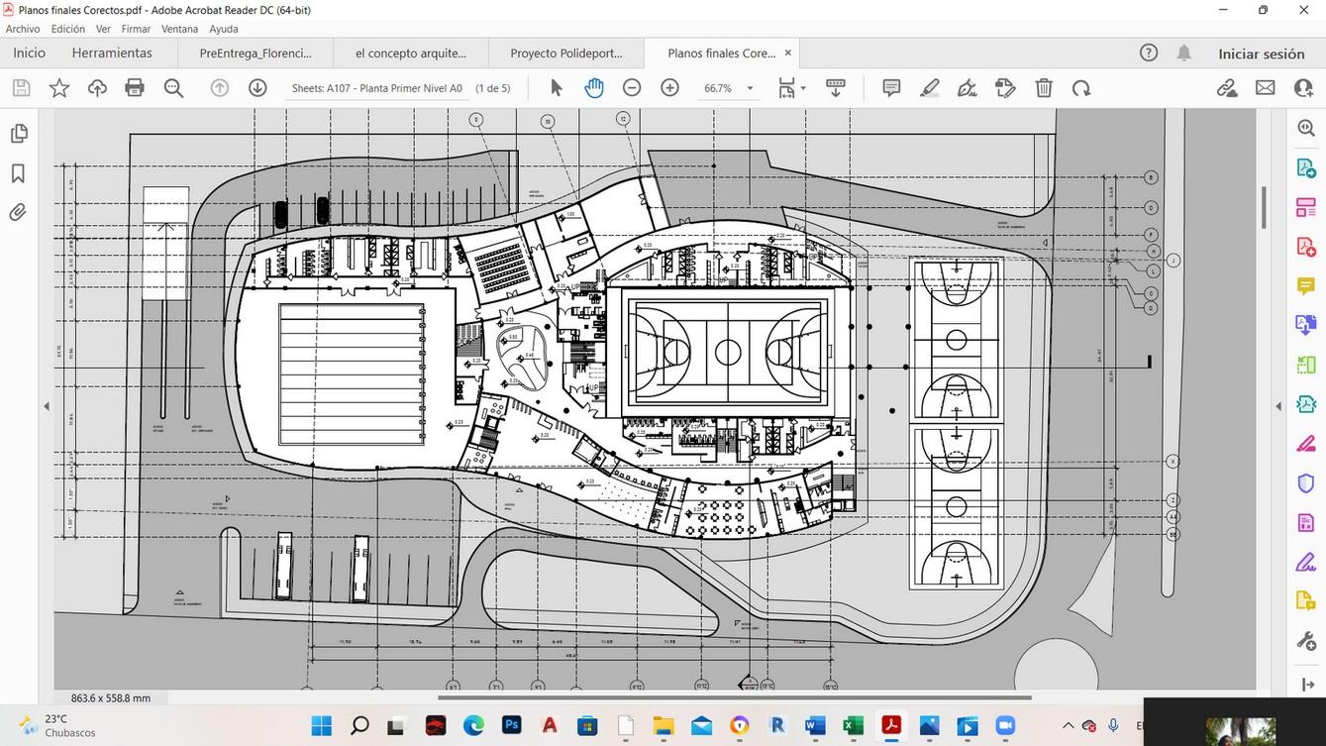
Task: Choose the arrow Selection tool
Action: click(556, 88)
